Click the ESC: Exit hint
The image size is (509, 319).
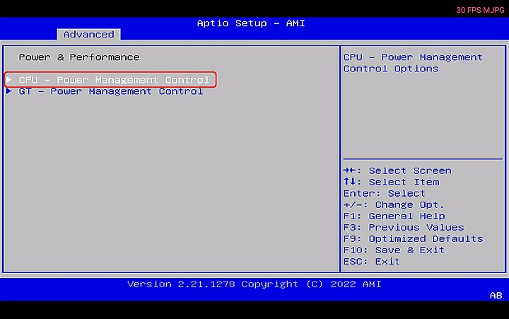coord(372,262)
